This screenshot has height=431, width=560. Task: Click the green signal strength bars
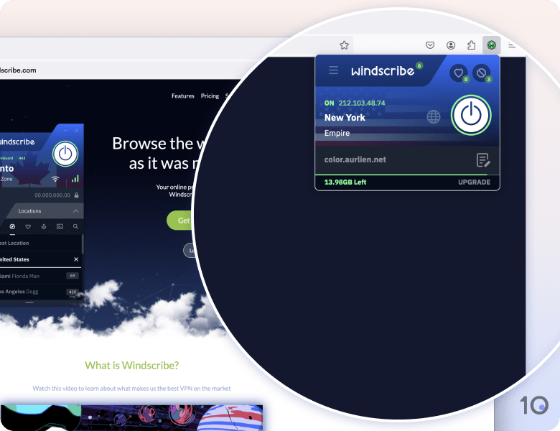tap(75, 178)
